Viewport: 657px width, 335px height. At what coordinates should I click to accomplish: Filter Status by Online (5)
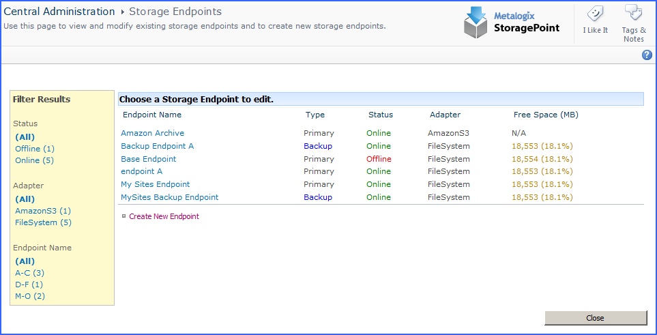click(x=34, y=160)
